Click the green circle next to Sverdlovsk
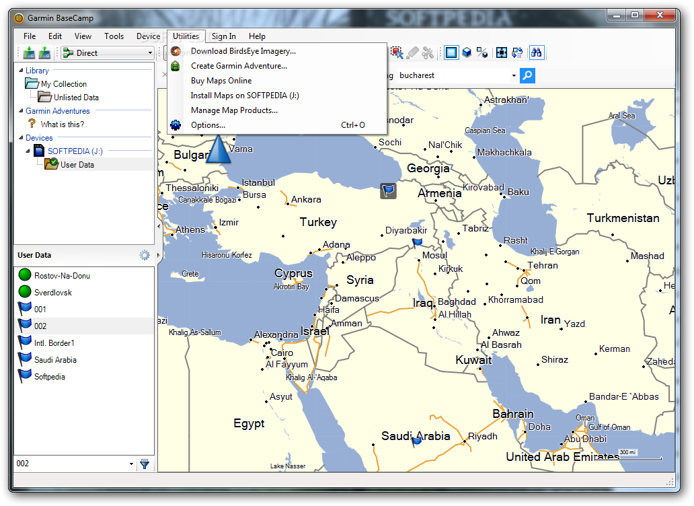Image resolution: width=694 pixels, height=506 pixels. 25,292
